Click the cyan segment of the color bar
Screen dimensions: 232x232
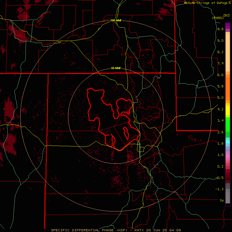(x=228, y=142)
